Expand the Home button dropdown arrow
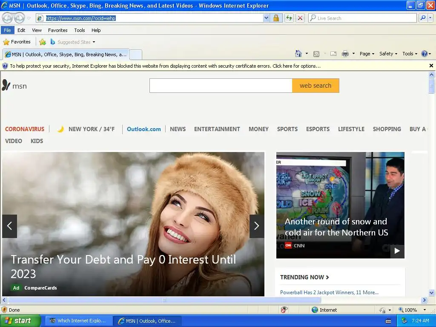Viewport: 436px width, 327px height. pos(307,54)
